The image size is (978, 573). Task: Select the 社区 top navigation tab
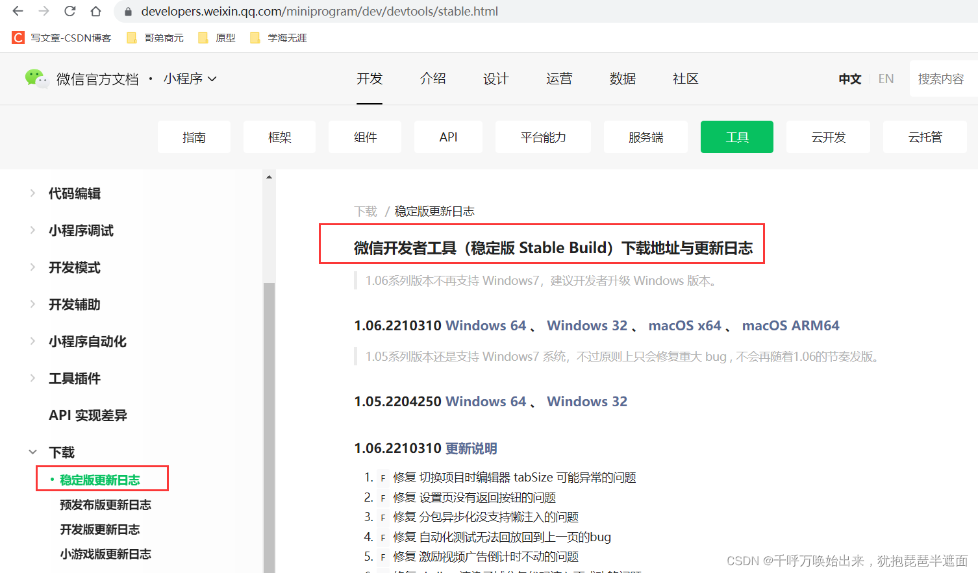pyautogui.click(x=685, y=79)
